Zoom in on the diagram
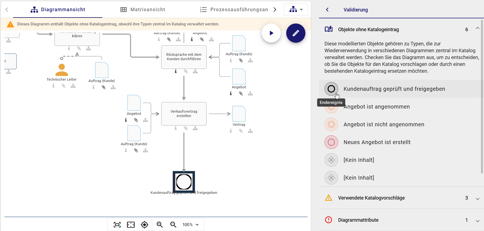Image resolution: width=484 pixels, height=231 pixels. pos(160,225)
